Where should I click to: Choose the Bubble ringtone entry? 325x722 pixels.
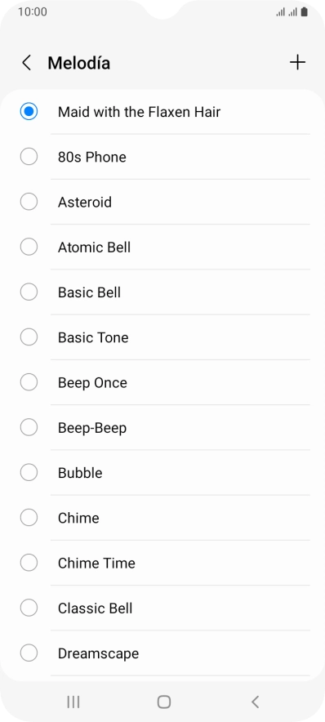pos(162,472)
